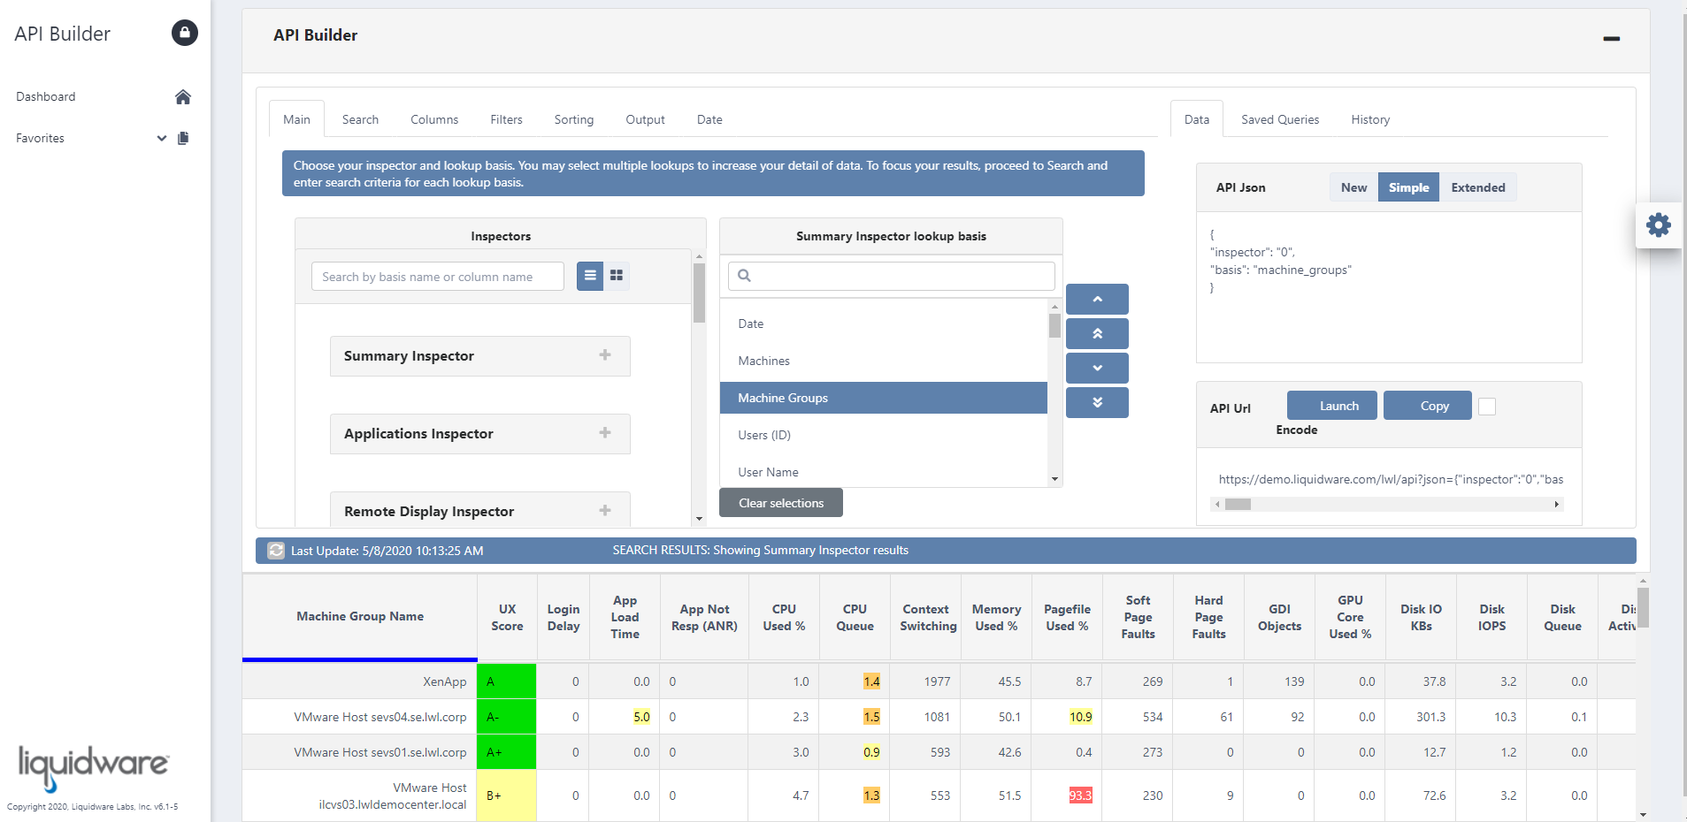The width and height of the screenshot is (1687, 822).
Task: Select the Main tab
Action: (x=296, y=119)
